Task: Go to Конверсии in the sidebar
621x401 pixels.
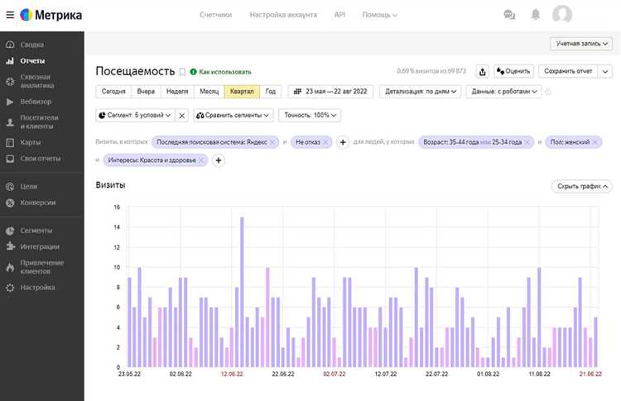Action: pos(38,203)
